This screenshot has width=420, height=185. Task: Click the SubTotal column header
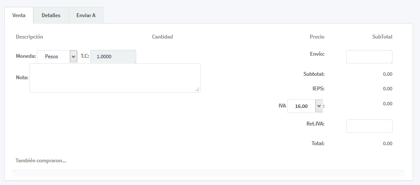[382, 37]
